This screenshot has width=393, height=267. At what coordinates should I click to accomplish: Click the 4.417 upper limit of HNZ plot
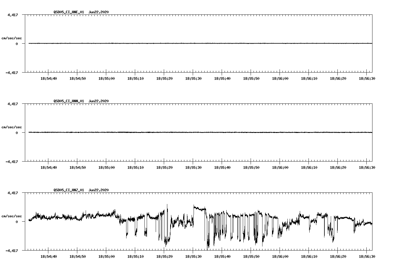(13, 193)
